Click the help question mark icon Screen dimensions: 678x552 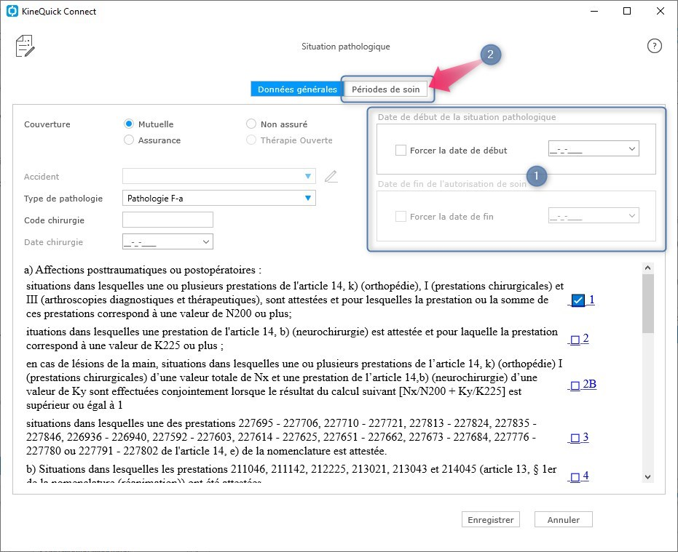click(x=654, y=46)
